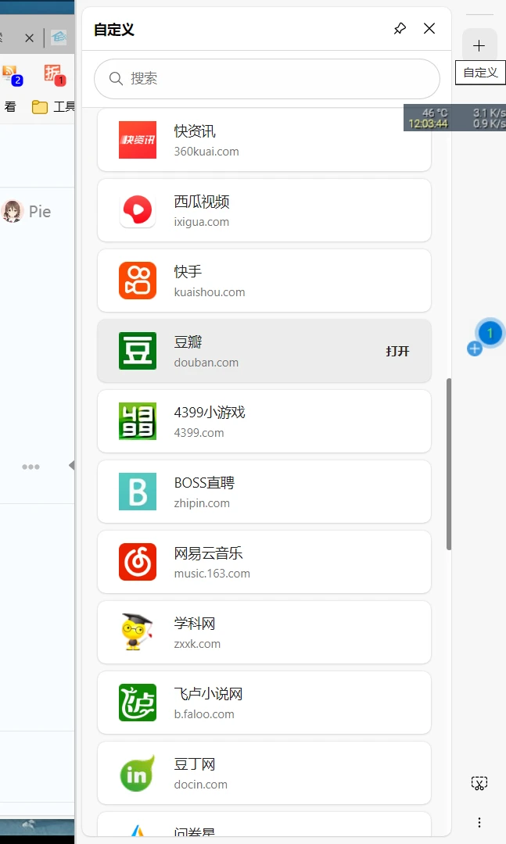The width and height of the screenshot is (506, 844).
Task: Click the 自定义 panel heading
Action: point(113,30)
